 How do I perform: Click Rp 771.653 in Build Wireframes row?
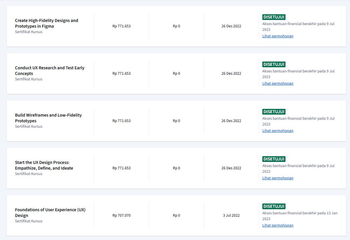click(121, 121)
